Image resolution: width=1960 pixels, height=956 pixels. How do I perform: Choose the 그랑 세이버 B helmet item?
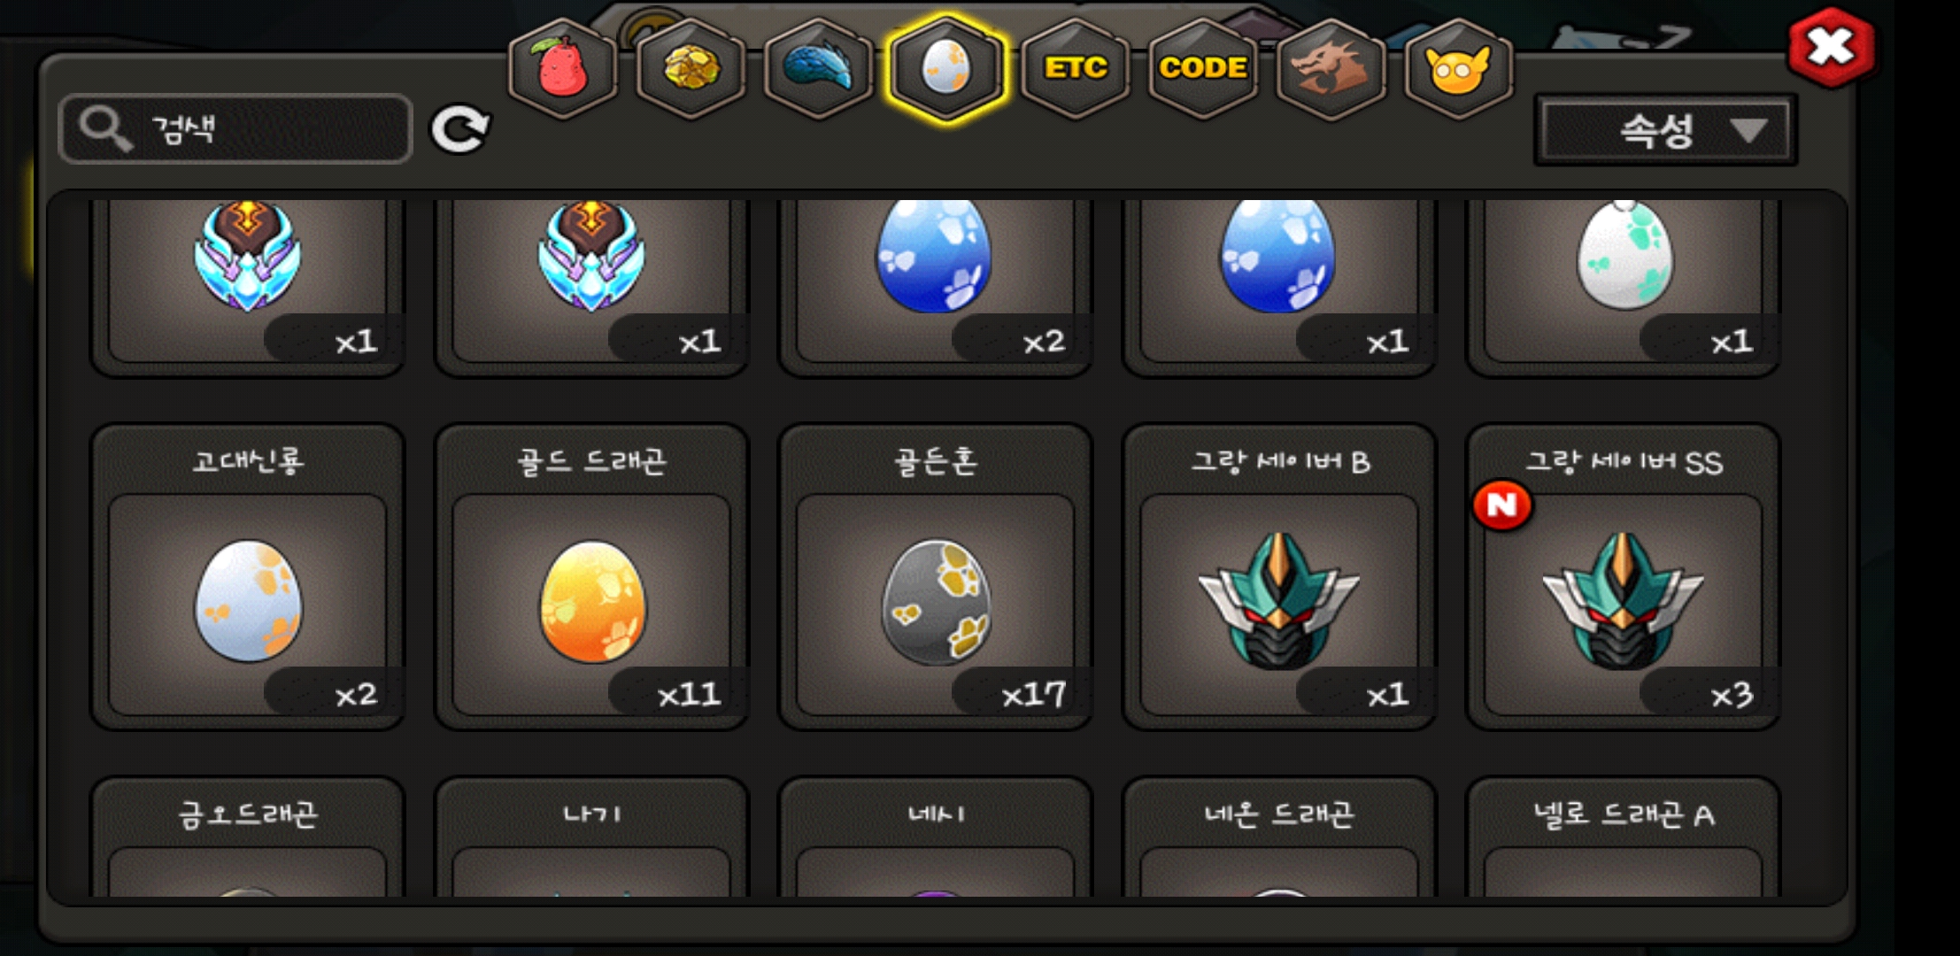[1279, 577]
